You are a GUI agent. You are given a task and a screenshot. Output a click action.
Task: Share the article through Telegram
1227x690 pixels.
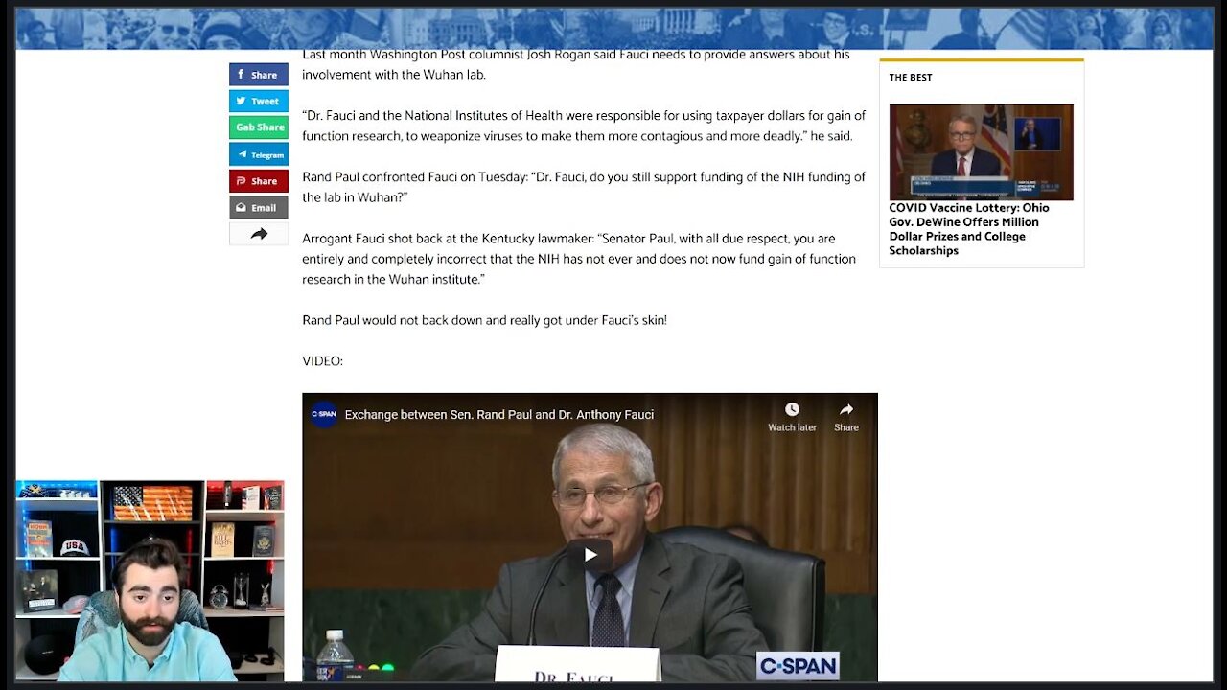click(259, 154)
